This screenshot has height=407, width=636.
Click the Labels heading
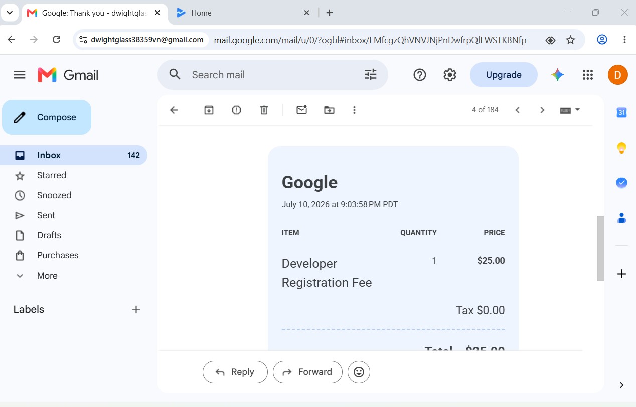29,309
